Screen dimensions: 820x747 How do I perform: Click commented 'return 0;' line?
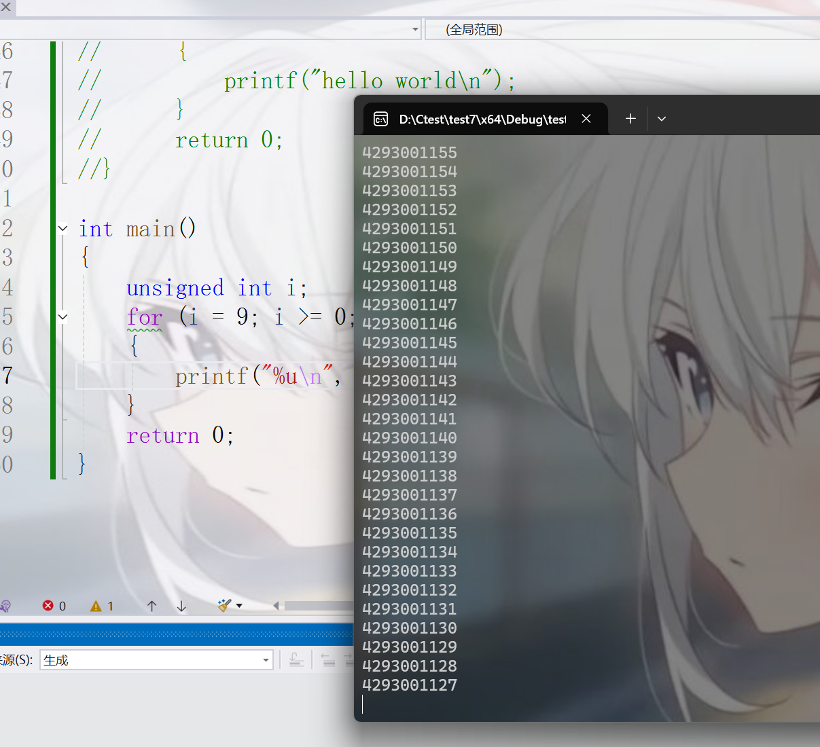[x=229, y=140]
